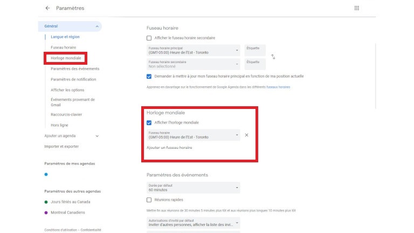The height and width of the screenshot is (233, 414).
Task: Open Fuseau horaire secondaire dropdown
Action: [194, 64]
